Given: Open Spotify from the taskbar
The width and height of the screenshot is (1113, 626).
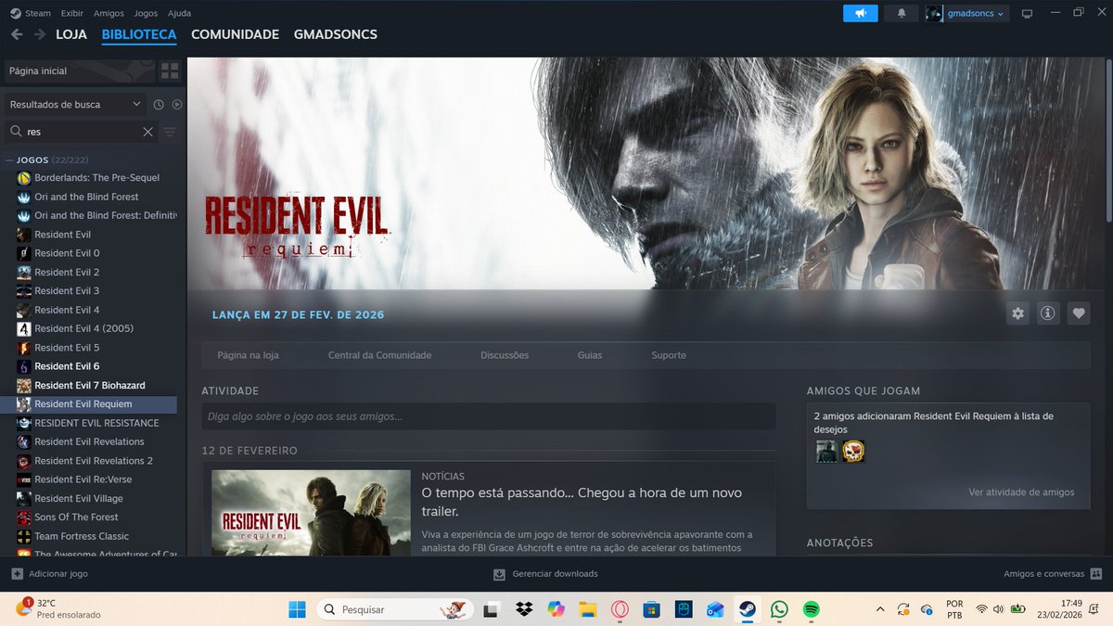Looking at the screenshot, I should point(811,609).
